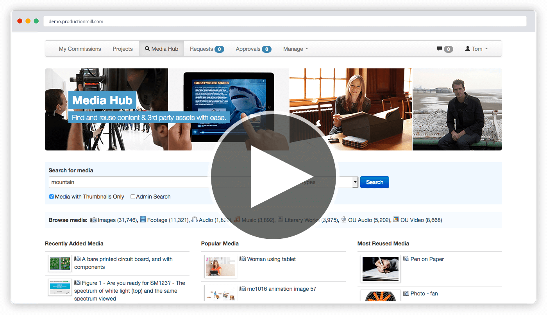This screenshot has height=315, width=547.
Task: Click camera icon beside Photo - fan
Action: click(x=406, y=294)
